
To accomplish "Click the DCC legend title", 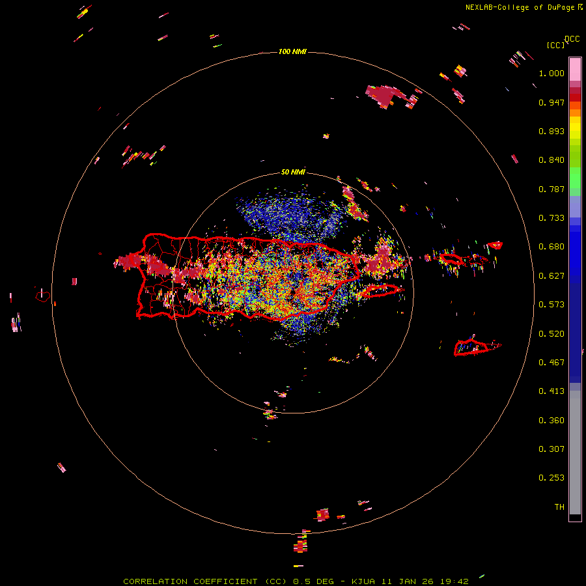I will coord(572,39).
